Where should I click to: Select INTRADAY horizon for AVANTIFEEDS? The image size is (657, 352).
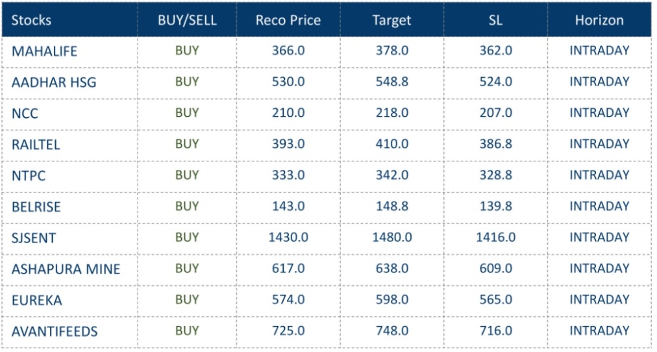click(599, 331)
